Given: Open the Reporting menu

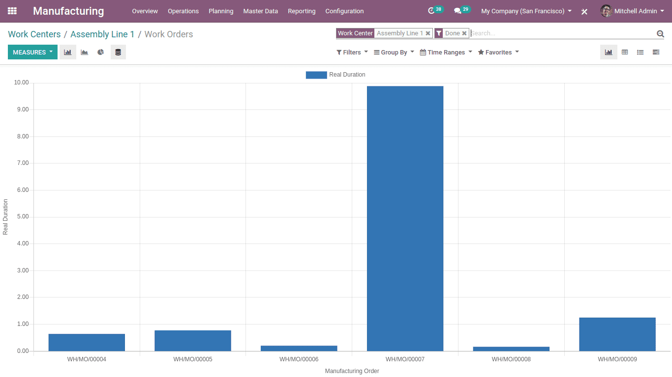Looking at the screenshot, I should coord(302,11).
